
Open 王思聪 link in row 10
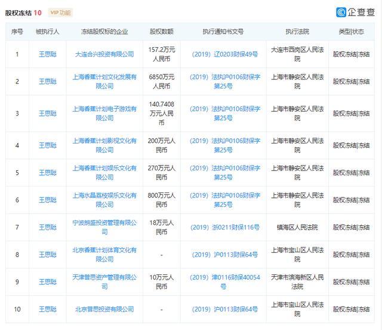(48, 309)
